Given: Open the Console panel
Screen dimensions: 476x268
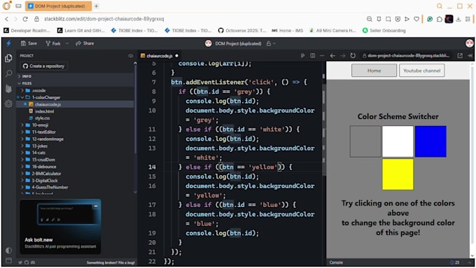Looking at the screenshot, I should pos(336,262).
